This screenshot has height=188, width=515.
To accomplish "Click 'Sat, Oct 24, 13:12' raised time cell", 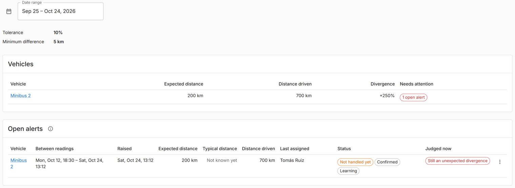I will click(135, 160).
